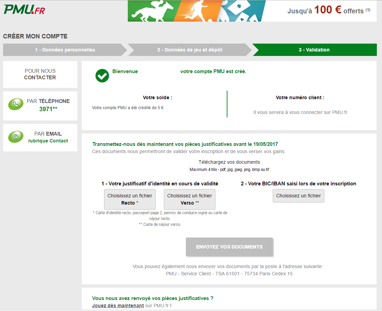Click the green checkmark success icon

click(x=102, y=76)
